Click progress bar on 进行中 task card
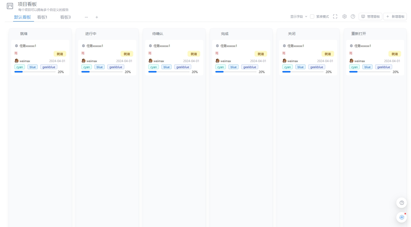 point(102,72)
